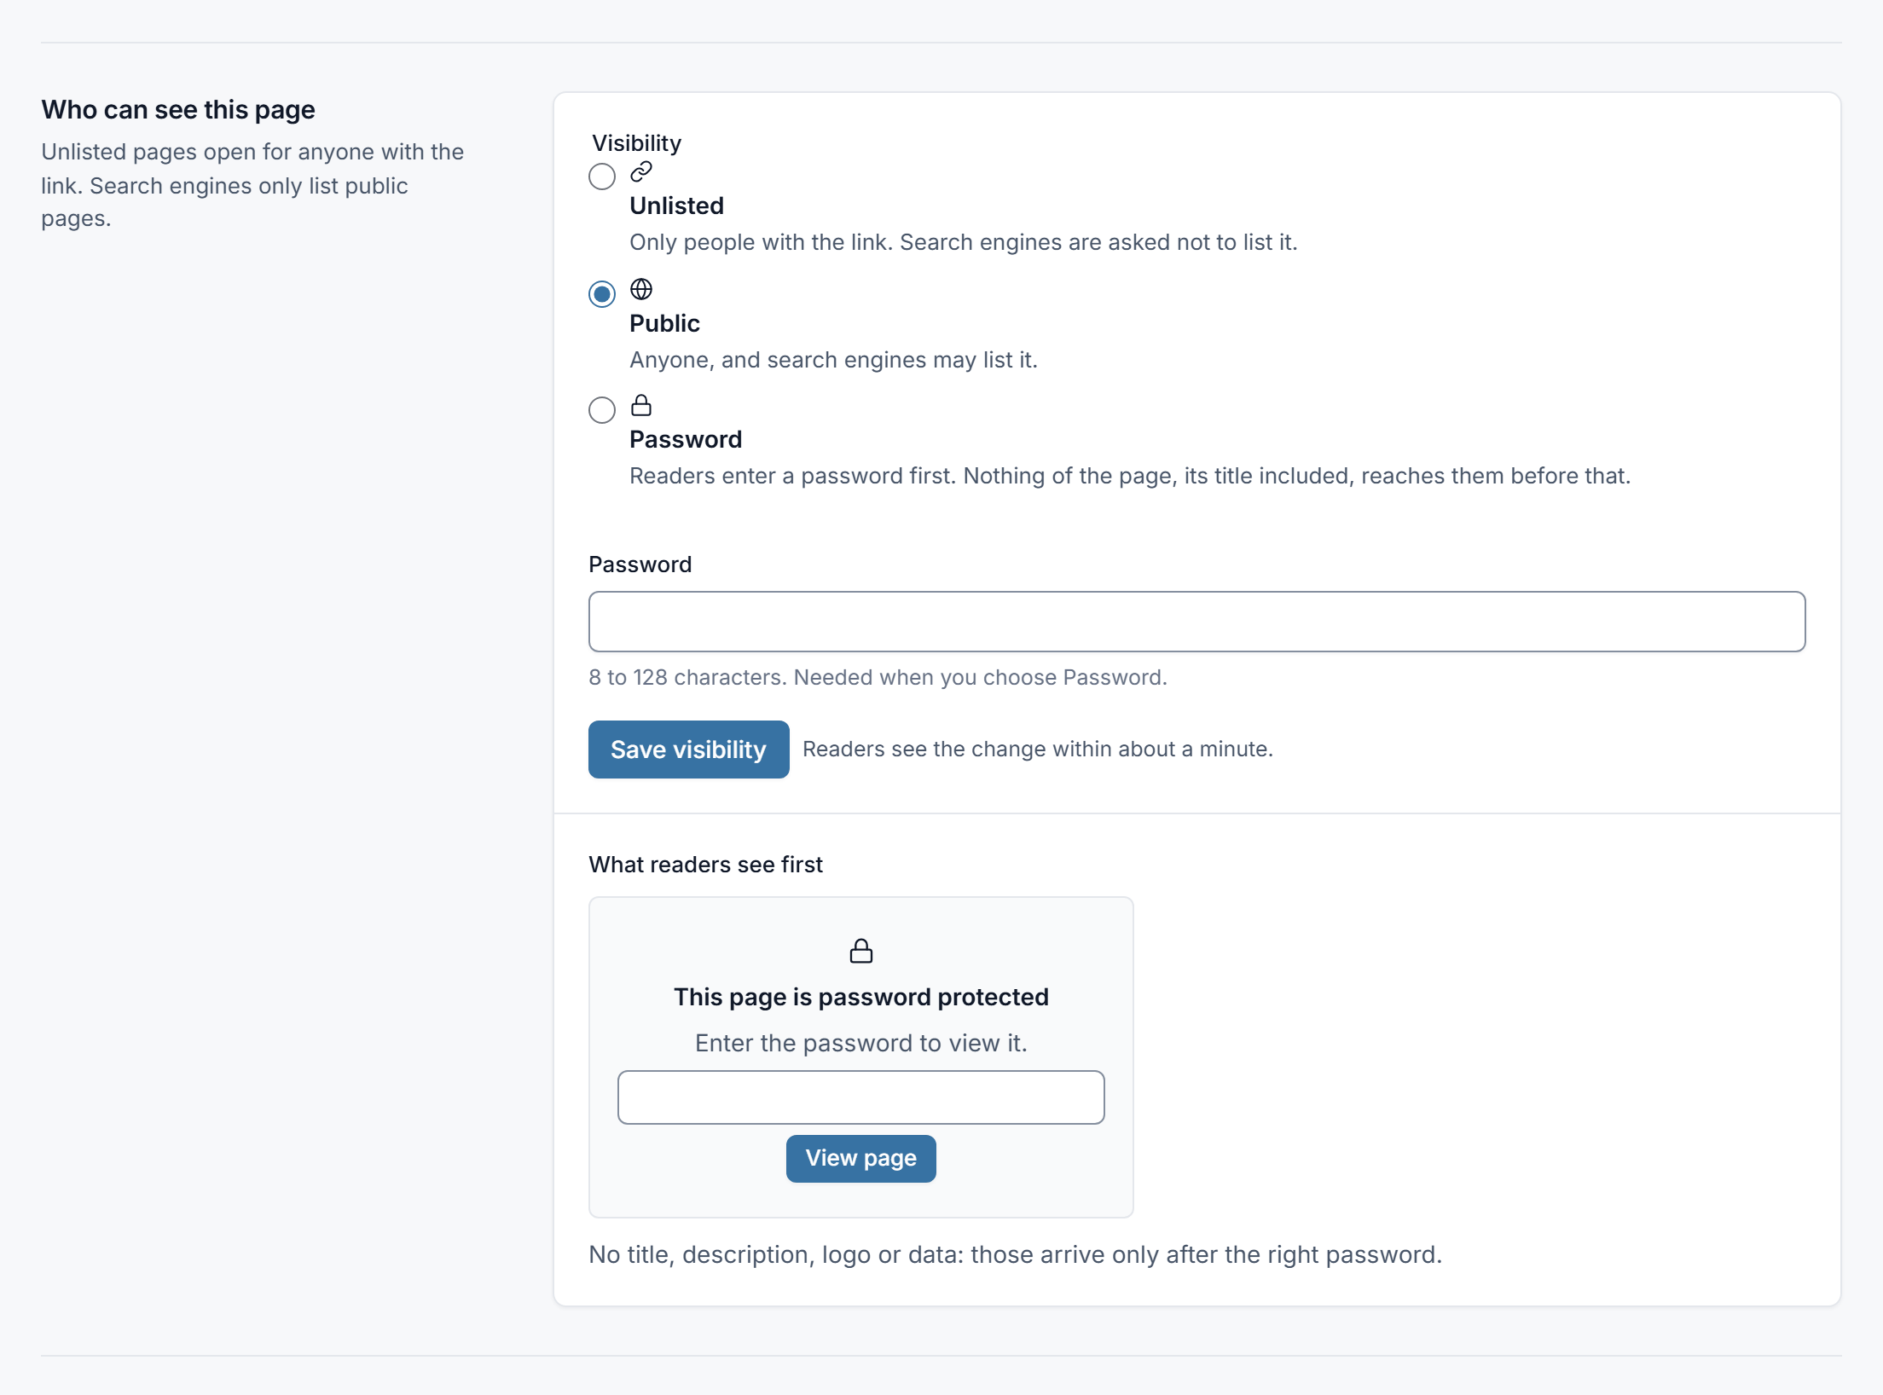The width and height of the screenshot is (1883, 1395).
Task: Select the Public visibility radio button
Action: [x=602, y=294]
